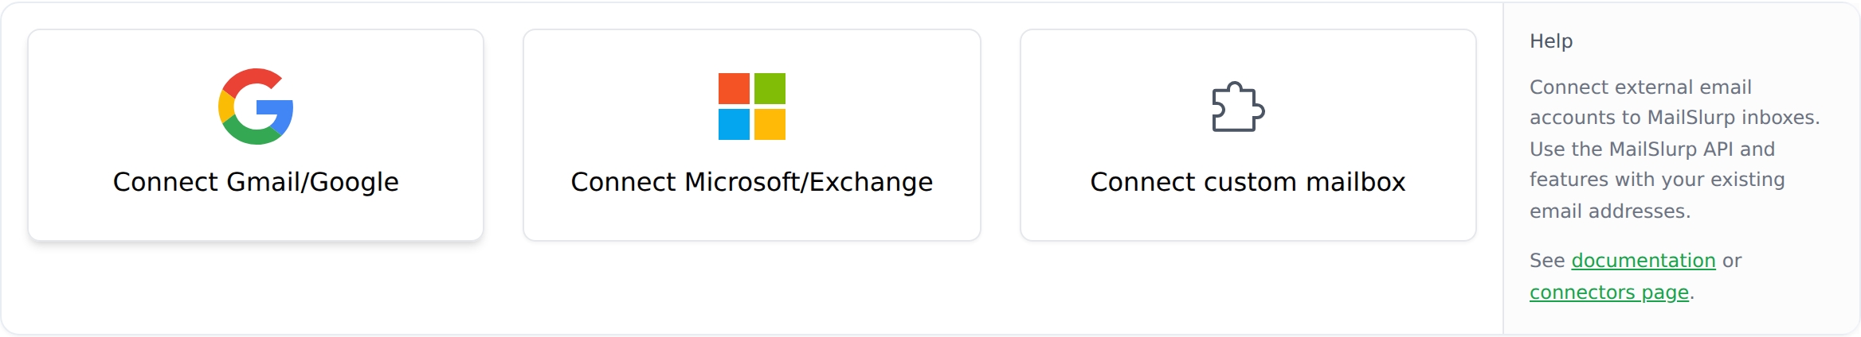
Task: Open the documentation link
Action: pyautogui.click(x=1643, y=261)
